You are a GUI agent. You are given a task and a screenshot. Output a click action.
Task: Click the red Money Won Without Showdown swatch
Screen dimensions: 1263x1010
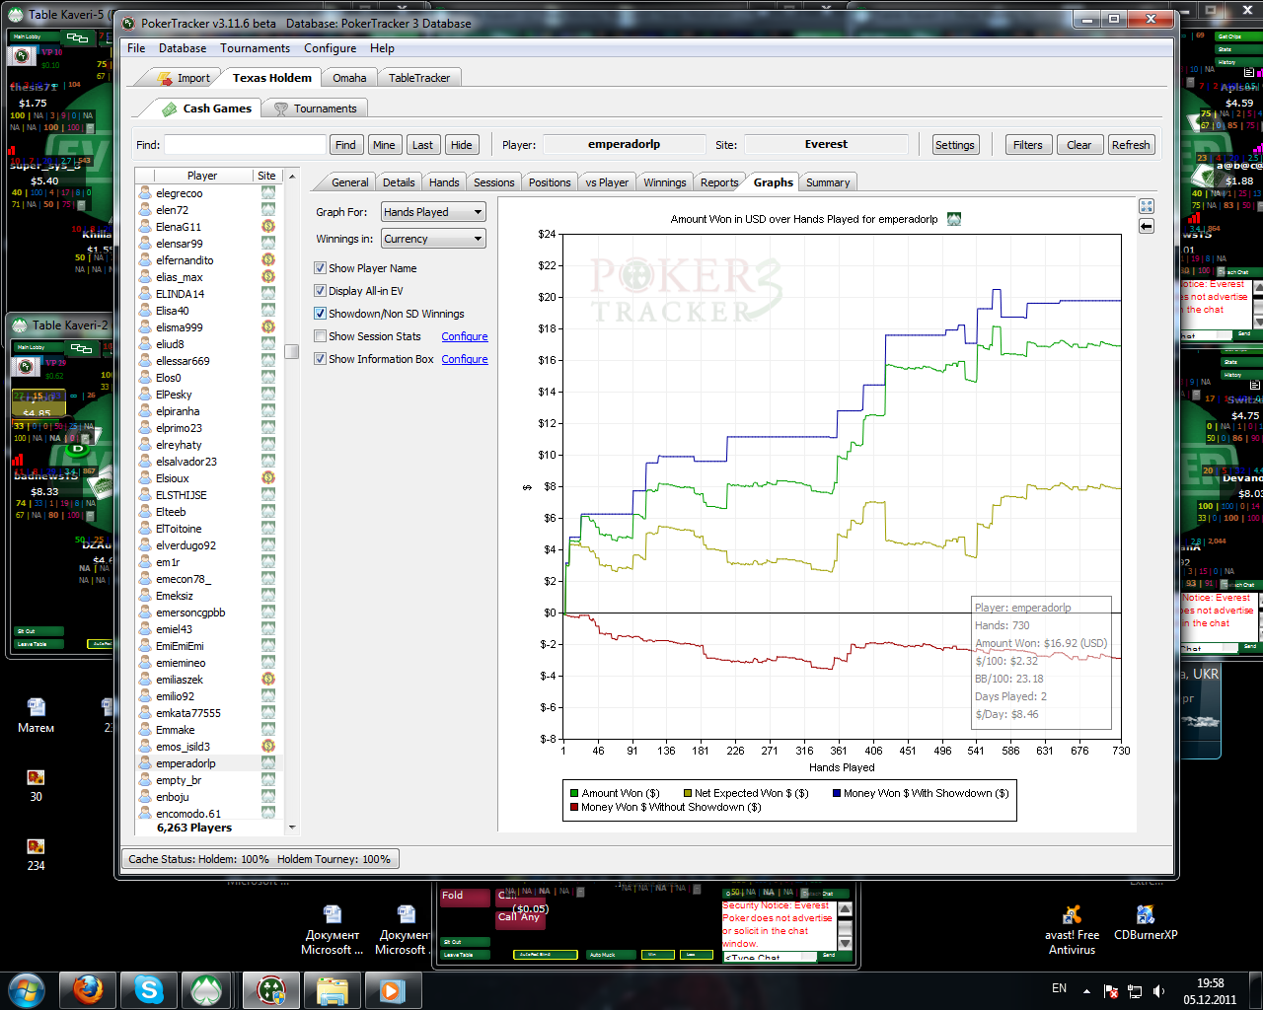coord(574,807)
